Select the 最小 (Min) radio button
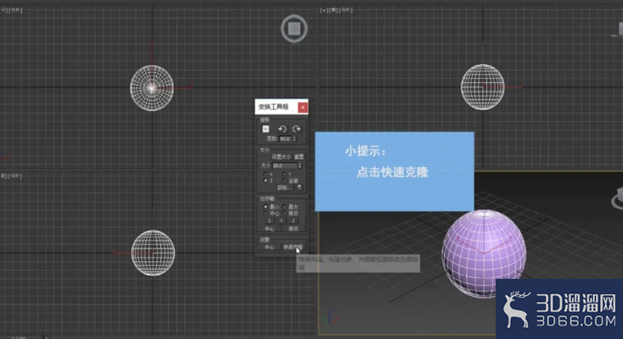 point(266,207)
